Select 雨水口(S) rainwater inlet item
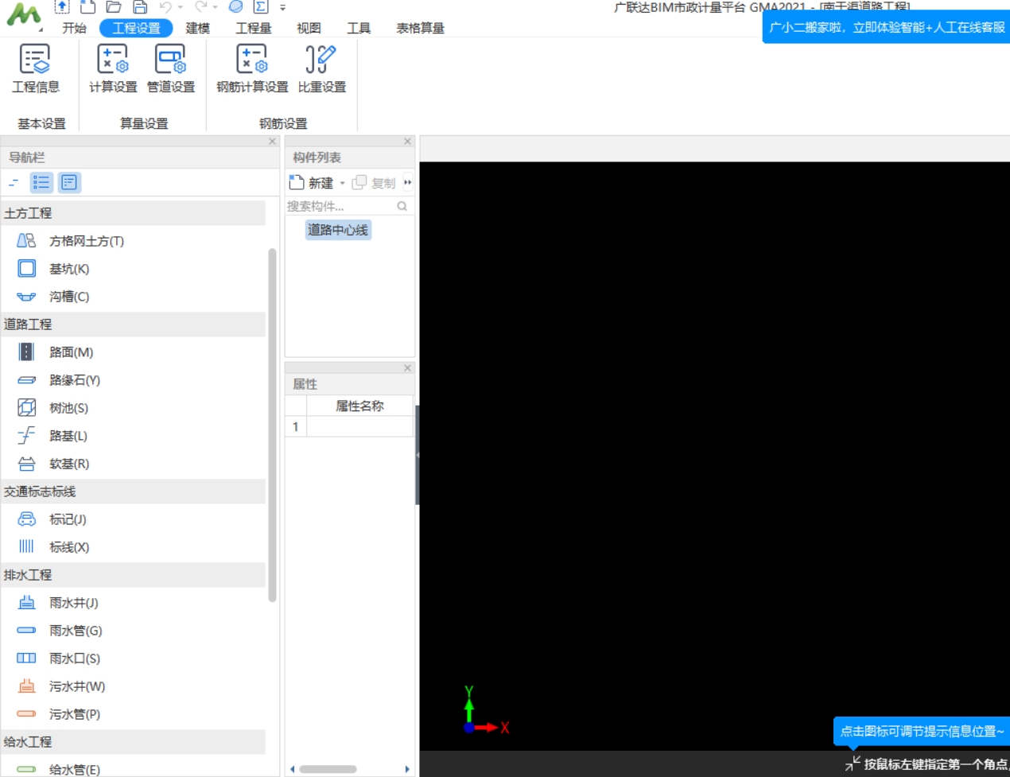1010x777 pixels. pos(58,659)
